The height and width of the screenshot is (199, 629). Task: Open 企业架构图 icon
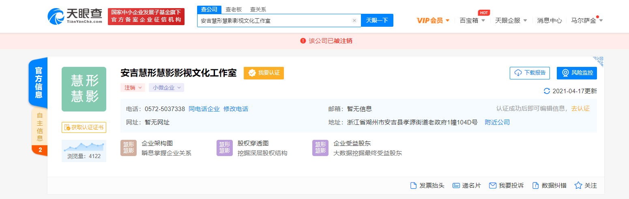[129, 148]
